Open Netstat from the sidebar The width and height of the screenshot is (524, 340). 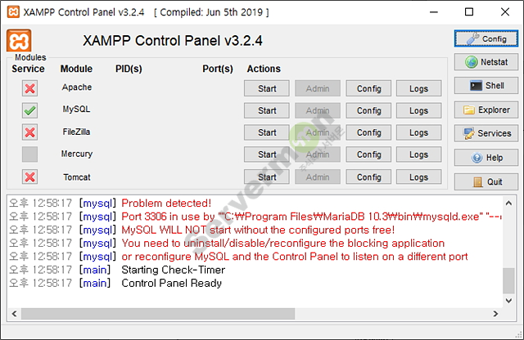tap(486, 62)
